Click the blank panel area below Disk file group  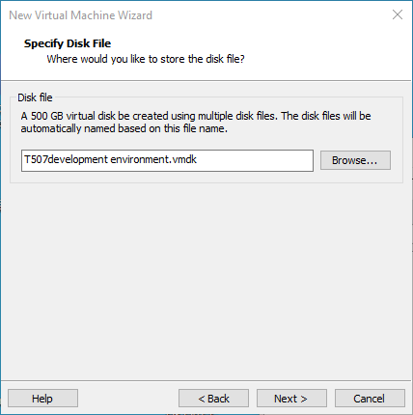206,280
